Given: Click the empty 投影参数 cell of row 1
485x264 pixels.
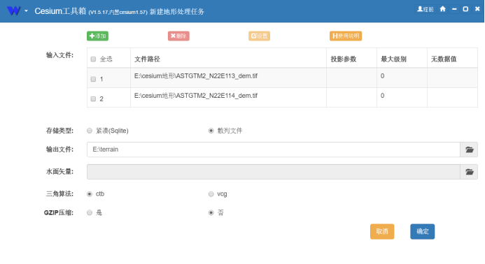Looking at the screenshot, I should point(352,78).
